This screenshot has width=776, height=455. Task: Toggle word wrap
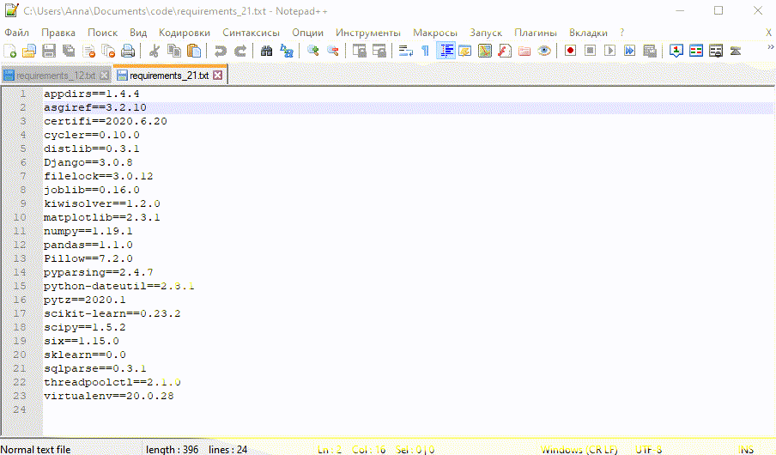406,51
